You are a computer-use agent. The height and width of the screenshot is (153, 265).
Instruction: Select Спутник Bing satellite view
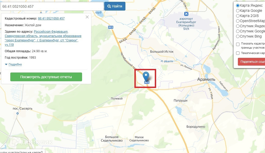tap(238, 37)
